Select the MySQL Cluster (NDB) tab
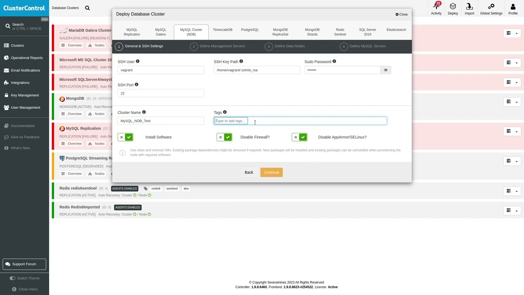This screenshot has height=295, width=524. (191, 32)
